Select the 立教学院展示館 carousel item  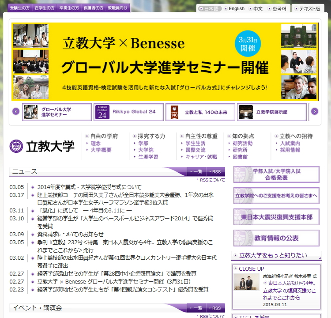[x=271, y=112]
